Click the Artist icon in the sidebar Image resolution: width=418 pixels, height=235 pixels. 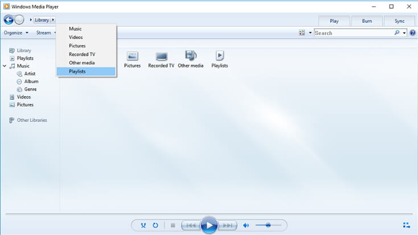[19, 74]
